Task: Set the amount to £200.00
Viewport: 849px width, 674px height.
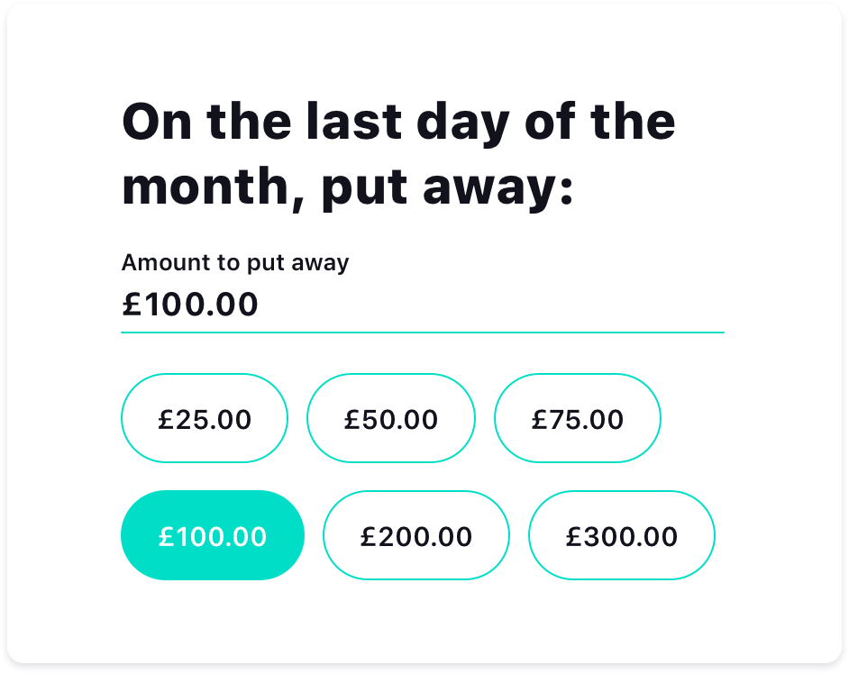Action: tap(416, 535)
